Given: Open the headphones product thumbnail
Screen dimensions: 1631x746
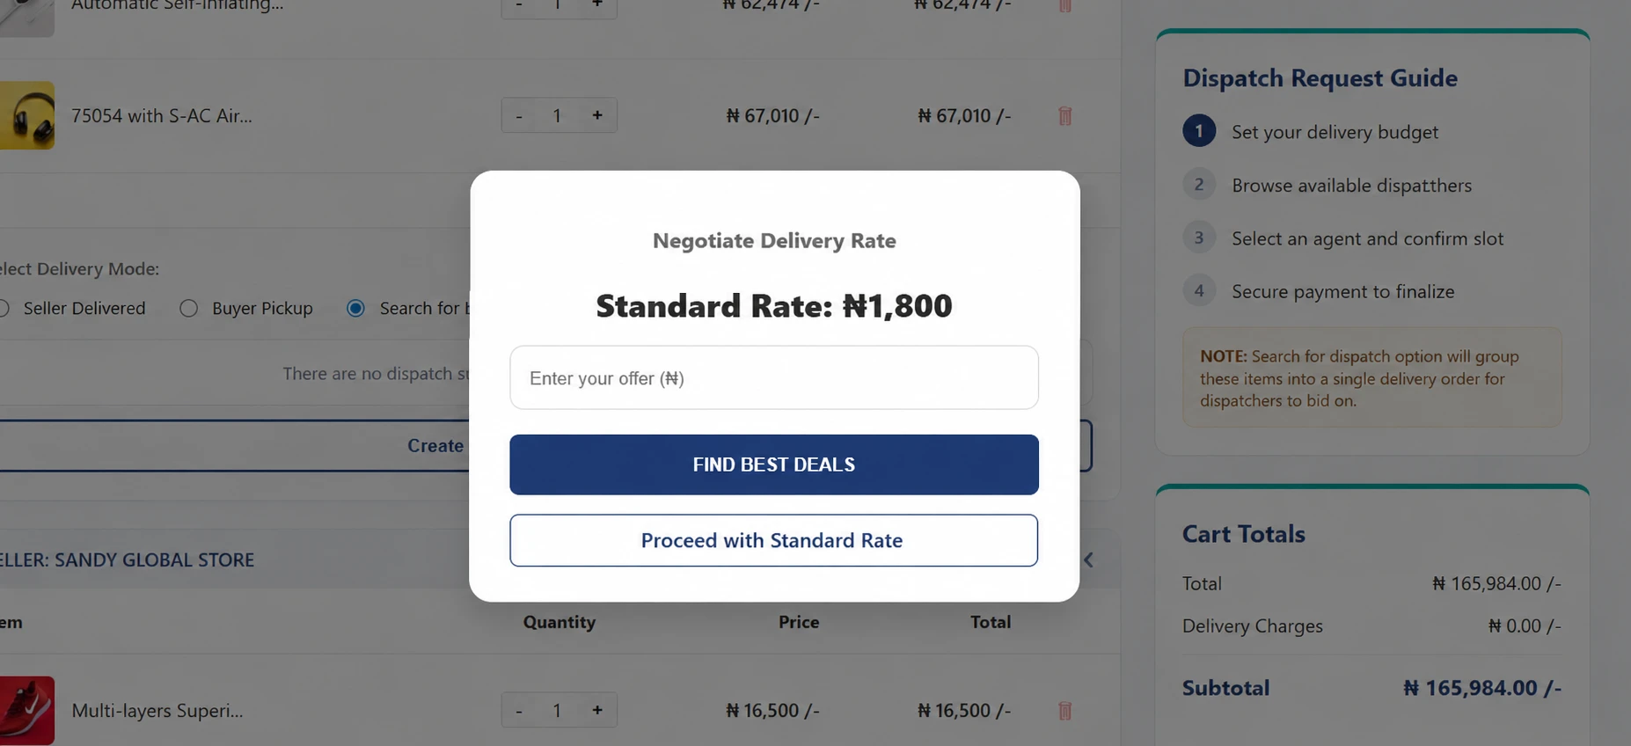Looking at the screenshot, I should (x=27, y=115).
